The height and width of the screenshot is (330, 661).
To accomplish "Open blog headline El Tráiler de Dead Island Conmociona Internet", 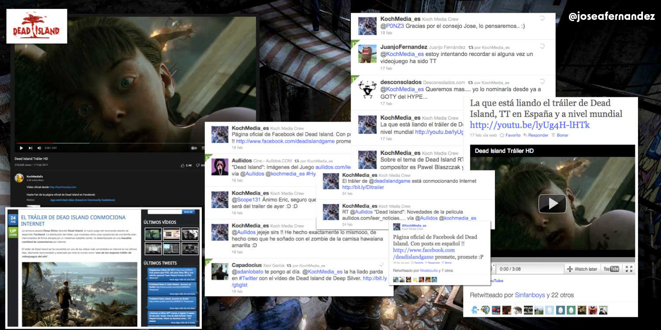I will tap(73, 220).
